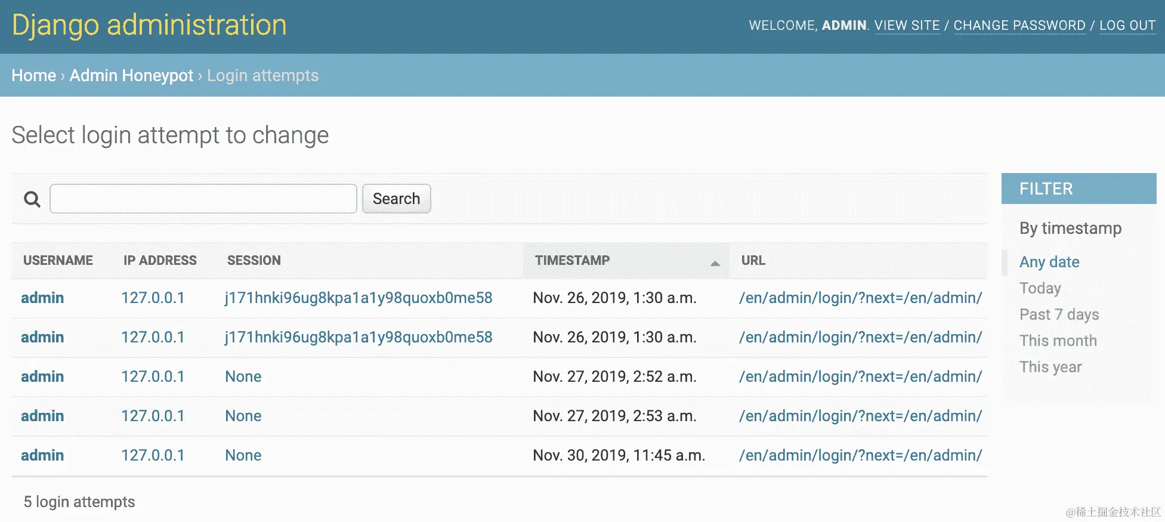Filter by This year

pos(1050,367)
